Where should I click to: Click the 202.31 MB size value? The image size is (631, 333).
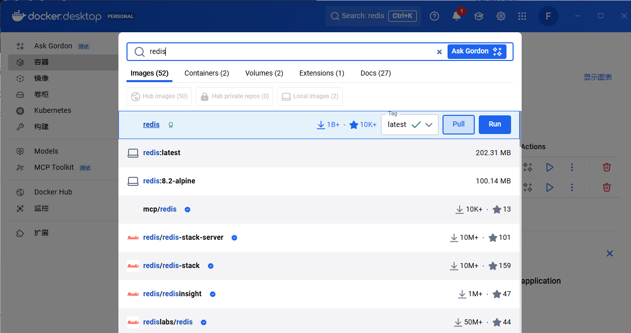click(x=493, y=153)
